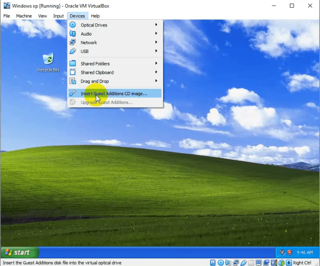Image resolution: width=320 pixels, height=266 pixels.
Task: Click the wrench icon for Insert Guest Additions
Action: (72, 93)
